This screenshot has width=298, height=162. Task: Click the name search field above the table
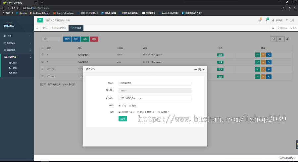[51, 39]
